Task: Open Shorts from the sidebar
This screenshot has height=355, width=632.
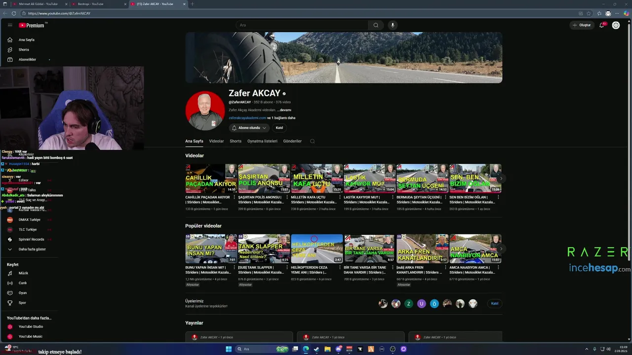Action: pos(24,50)
